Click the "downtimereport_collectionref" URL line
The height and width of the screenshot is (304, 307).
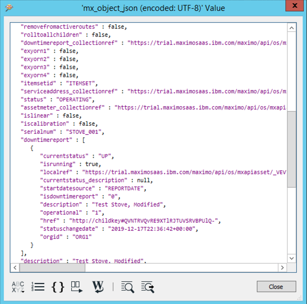(153, 43)
